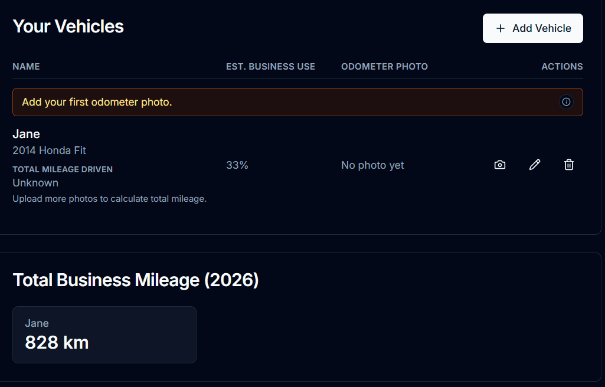Edit the Jane vehicle with pencil icon
The width and height of the screenshot is (605, 387).
pyautogui.click(x=535, y=165)
